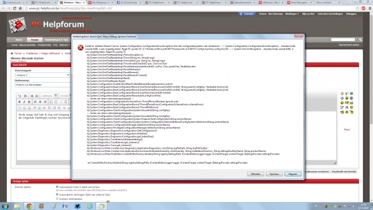The width and height of the screenshot is (373, 210).
Task: Switch to the Send Message browser tab
Action: point(299,2)
